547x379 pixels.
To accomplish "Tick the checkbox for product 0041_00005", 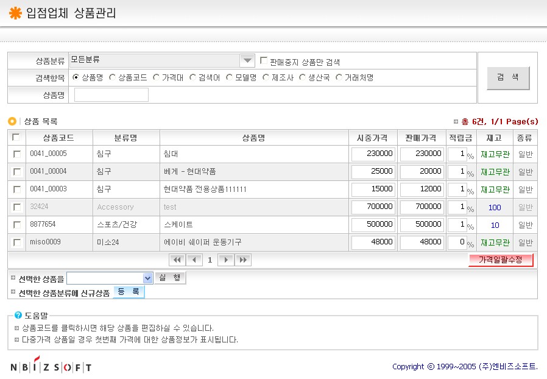I will point(17,154).
